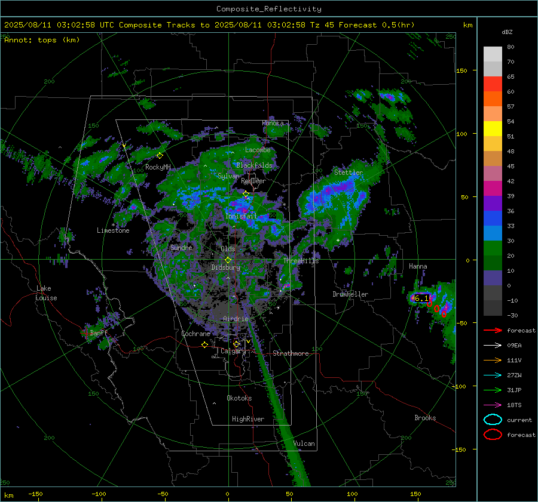Screen dimensions: 538x502
Task: Click the Calgary city label
Action: pos(233,351)
